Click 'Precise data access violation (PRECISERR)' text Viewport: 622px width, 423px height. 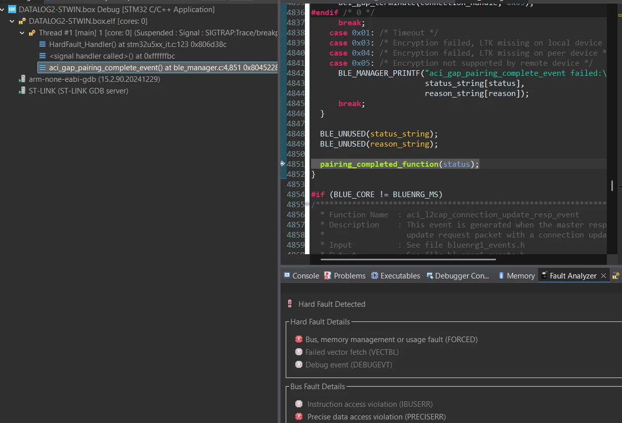pos(376,417)
